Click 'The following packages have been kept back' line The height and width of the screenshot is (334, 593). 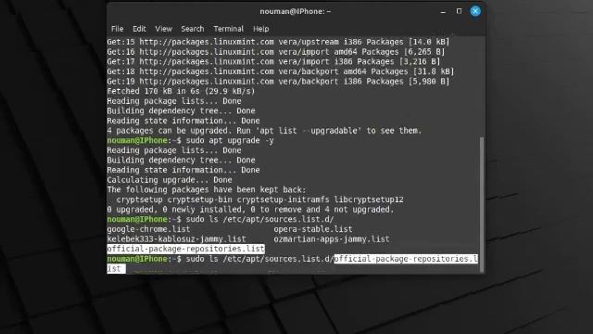(x=207, y=189)
